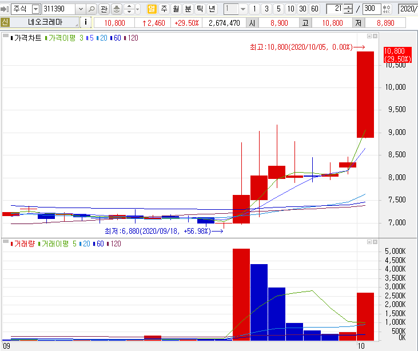
Task: Choose interval preset 10
Action: pyautogui.click(x=290, y=9)
